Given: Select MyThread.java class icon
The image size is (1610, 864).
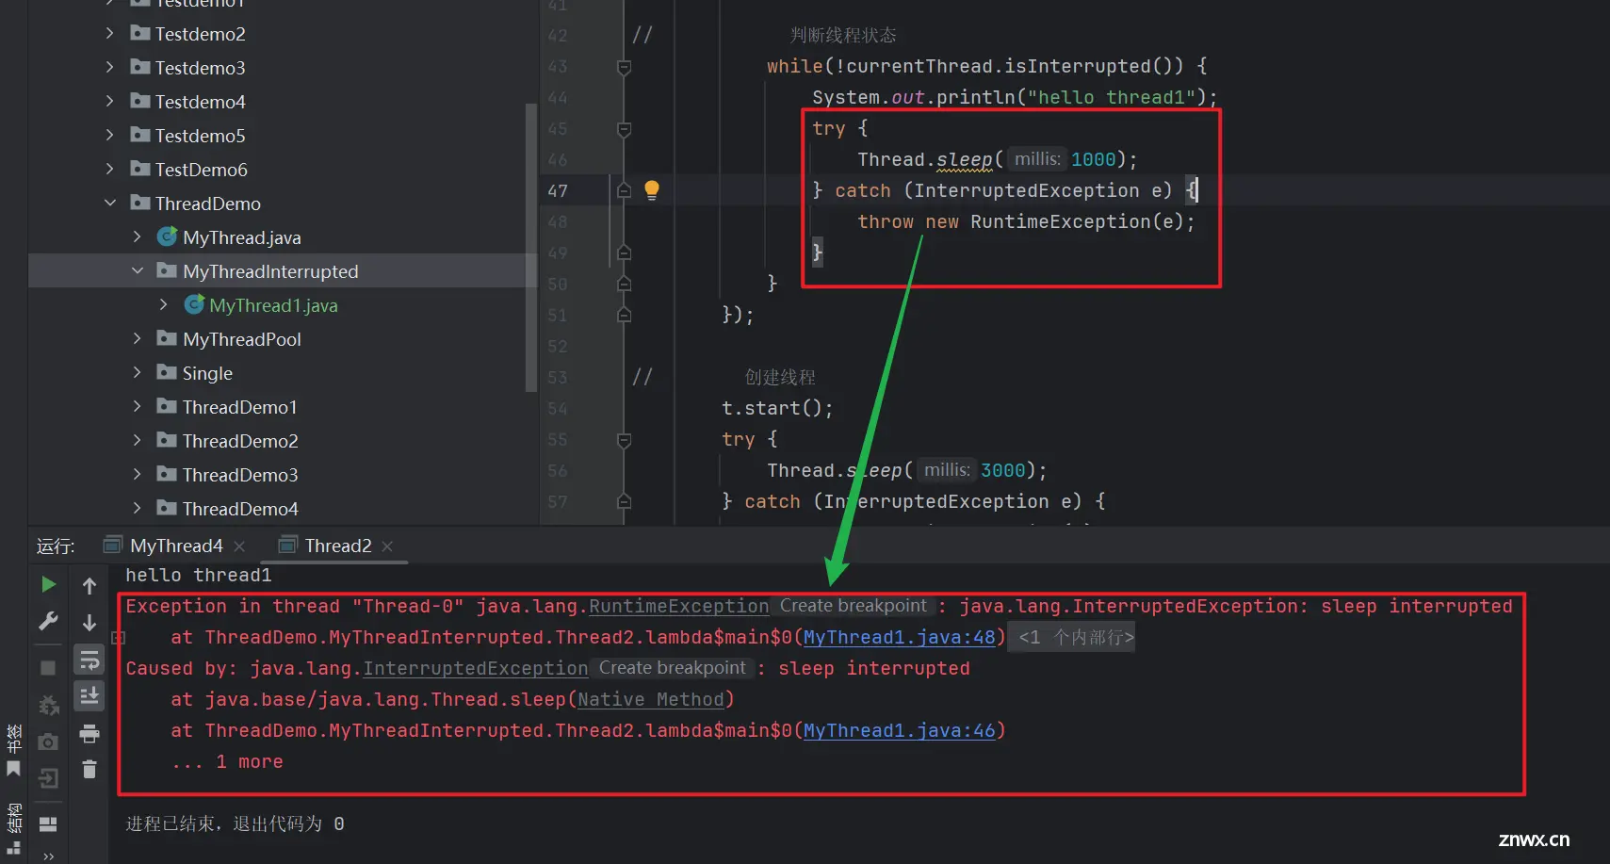Looking at the screenshot, I should [167, 236].
